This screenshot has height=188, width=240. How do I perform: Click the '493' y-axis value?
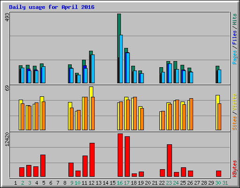(x=7, y=17)
